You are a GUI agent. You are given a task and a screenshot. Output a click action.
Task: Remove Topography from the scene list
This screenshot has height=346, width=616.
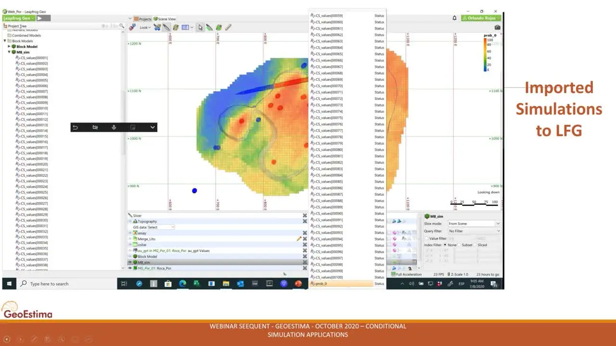click(305, 222)
